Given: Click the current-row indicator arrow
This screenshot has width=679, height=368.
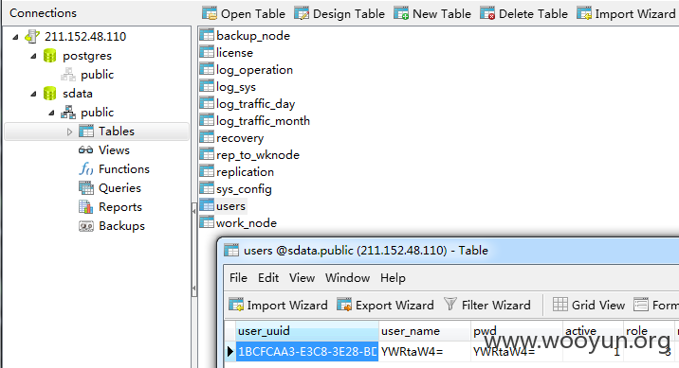Looking at the screenshot, I should (230, 352).
